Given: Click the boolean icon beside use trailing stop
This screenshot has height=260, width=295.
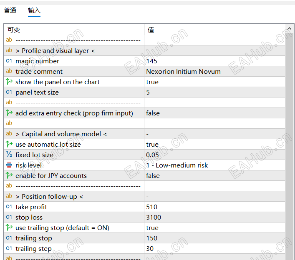Looking at the screenshot, I should pos(9,227).
